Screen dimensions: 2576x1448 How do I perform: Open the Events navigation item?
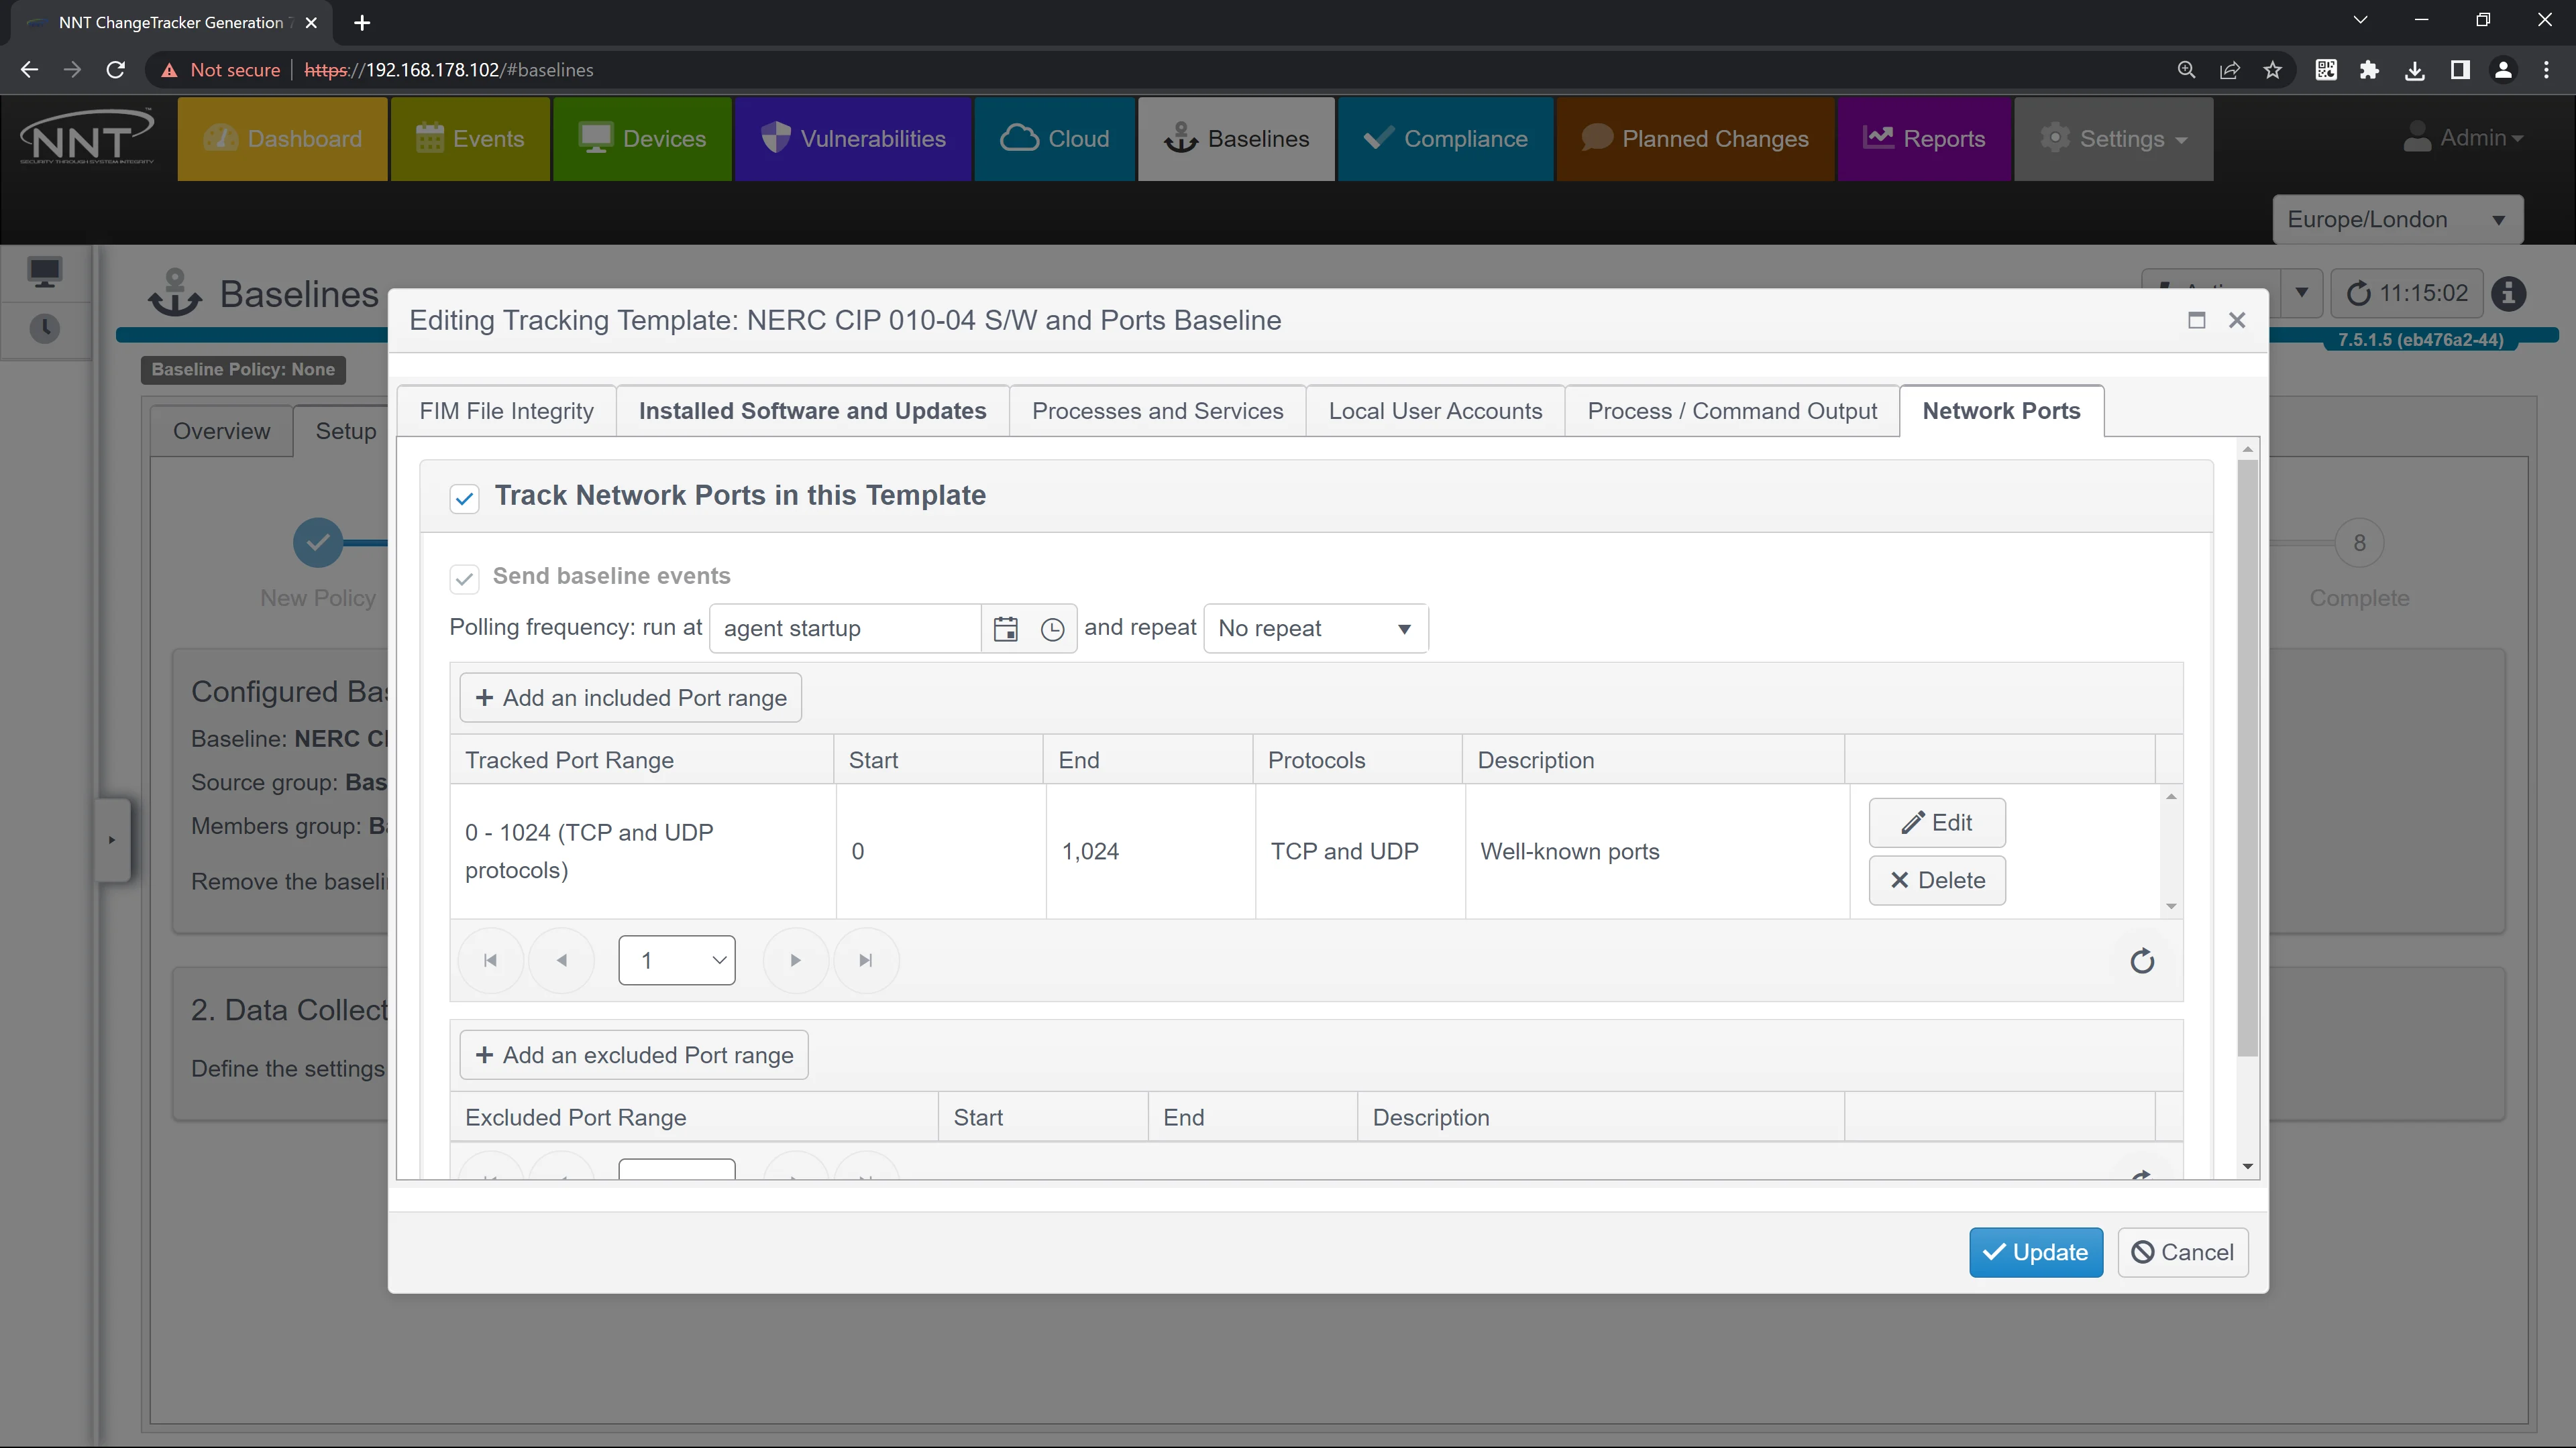[470, 139]
